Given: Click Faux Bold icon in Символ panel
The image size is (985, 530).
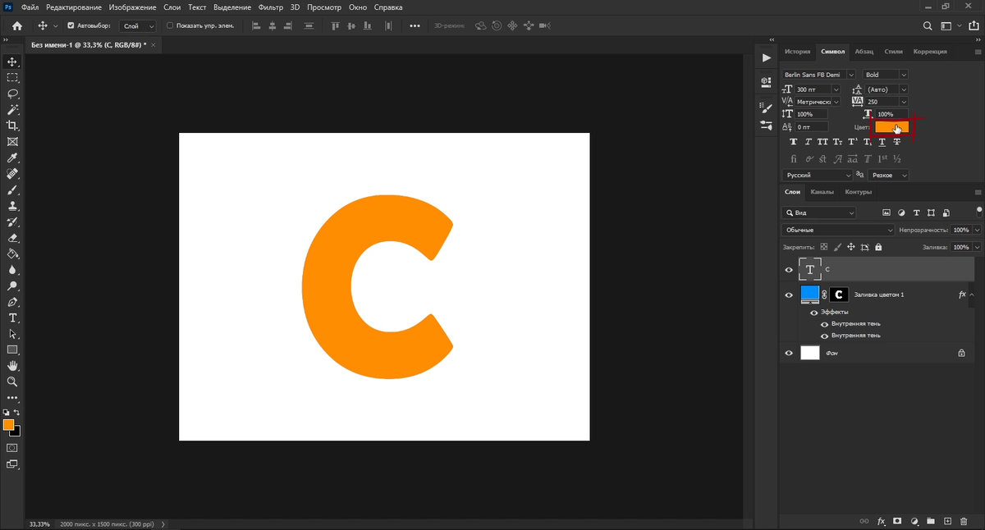Looking at the screenshot, I should (x=794, y=142).
